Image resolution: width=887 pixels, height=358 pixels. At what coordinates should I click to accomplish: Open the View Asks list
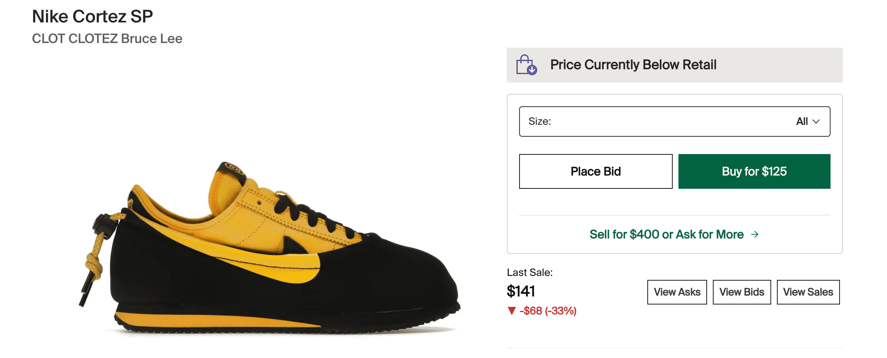coord(677,292)
